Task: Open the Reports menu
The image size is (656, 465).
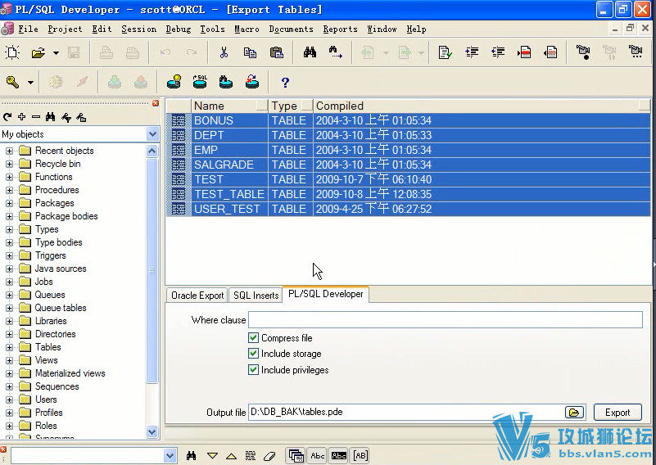Action: pyautogui.click(x=340, y=29)
